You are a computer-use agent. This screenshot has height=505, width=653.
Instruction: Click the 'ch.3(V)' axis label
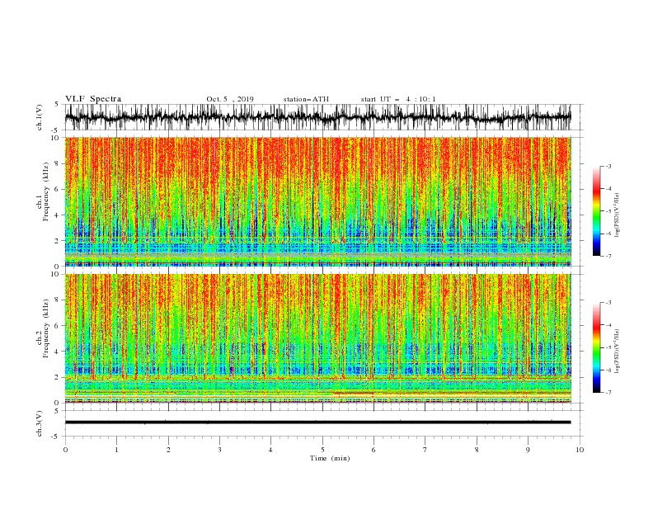[x=40, y=423]
